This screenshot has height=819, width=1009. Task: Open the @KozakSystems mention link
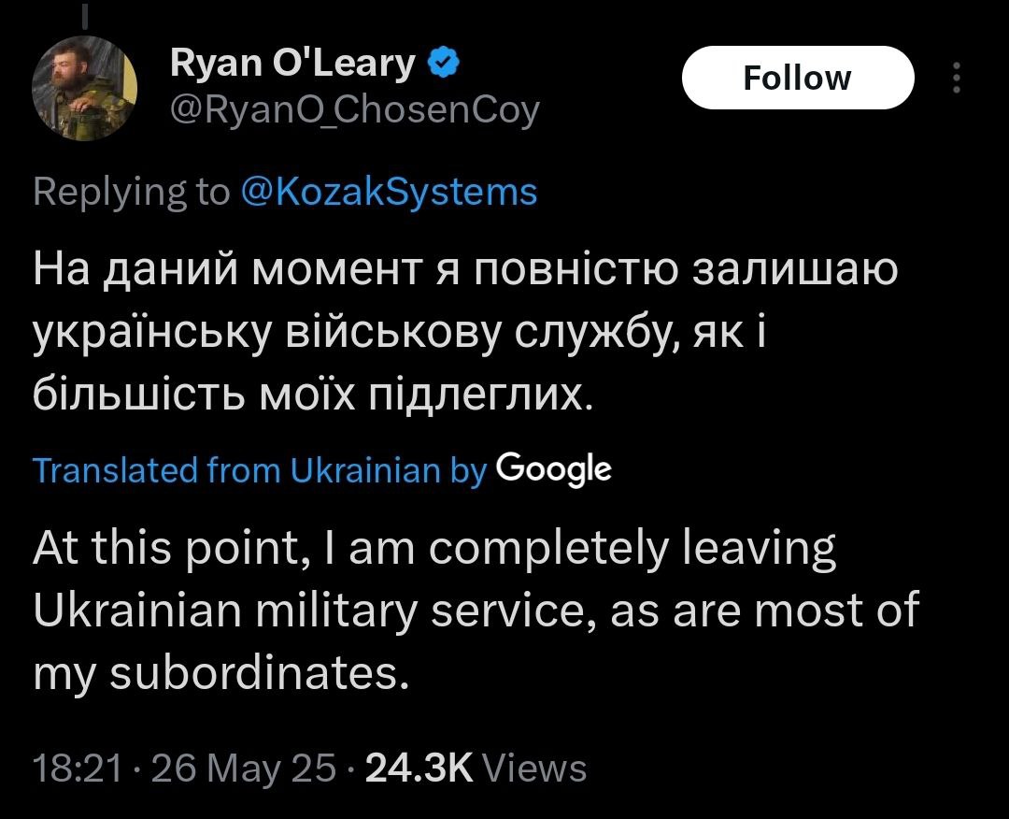pos(389,192)
